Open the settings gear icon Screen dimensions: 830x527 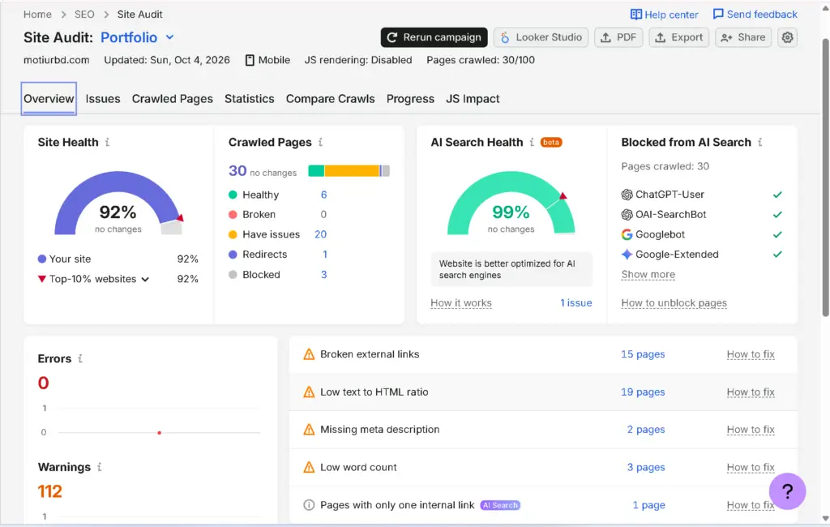click(787, 37)
